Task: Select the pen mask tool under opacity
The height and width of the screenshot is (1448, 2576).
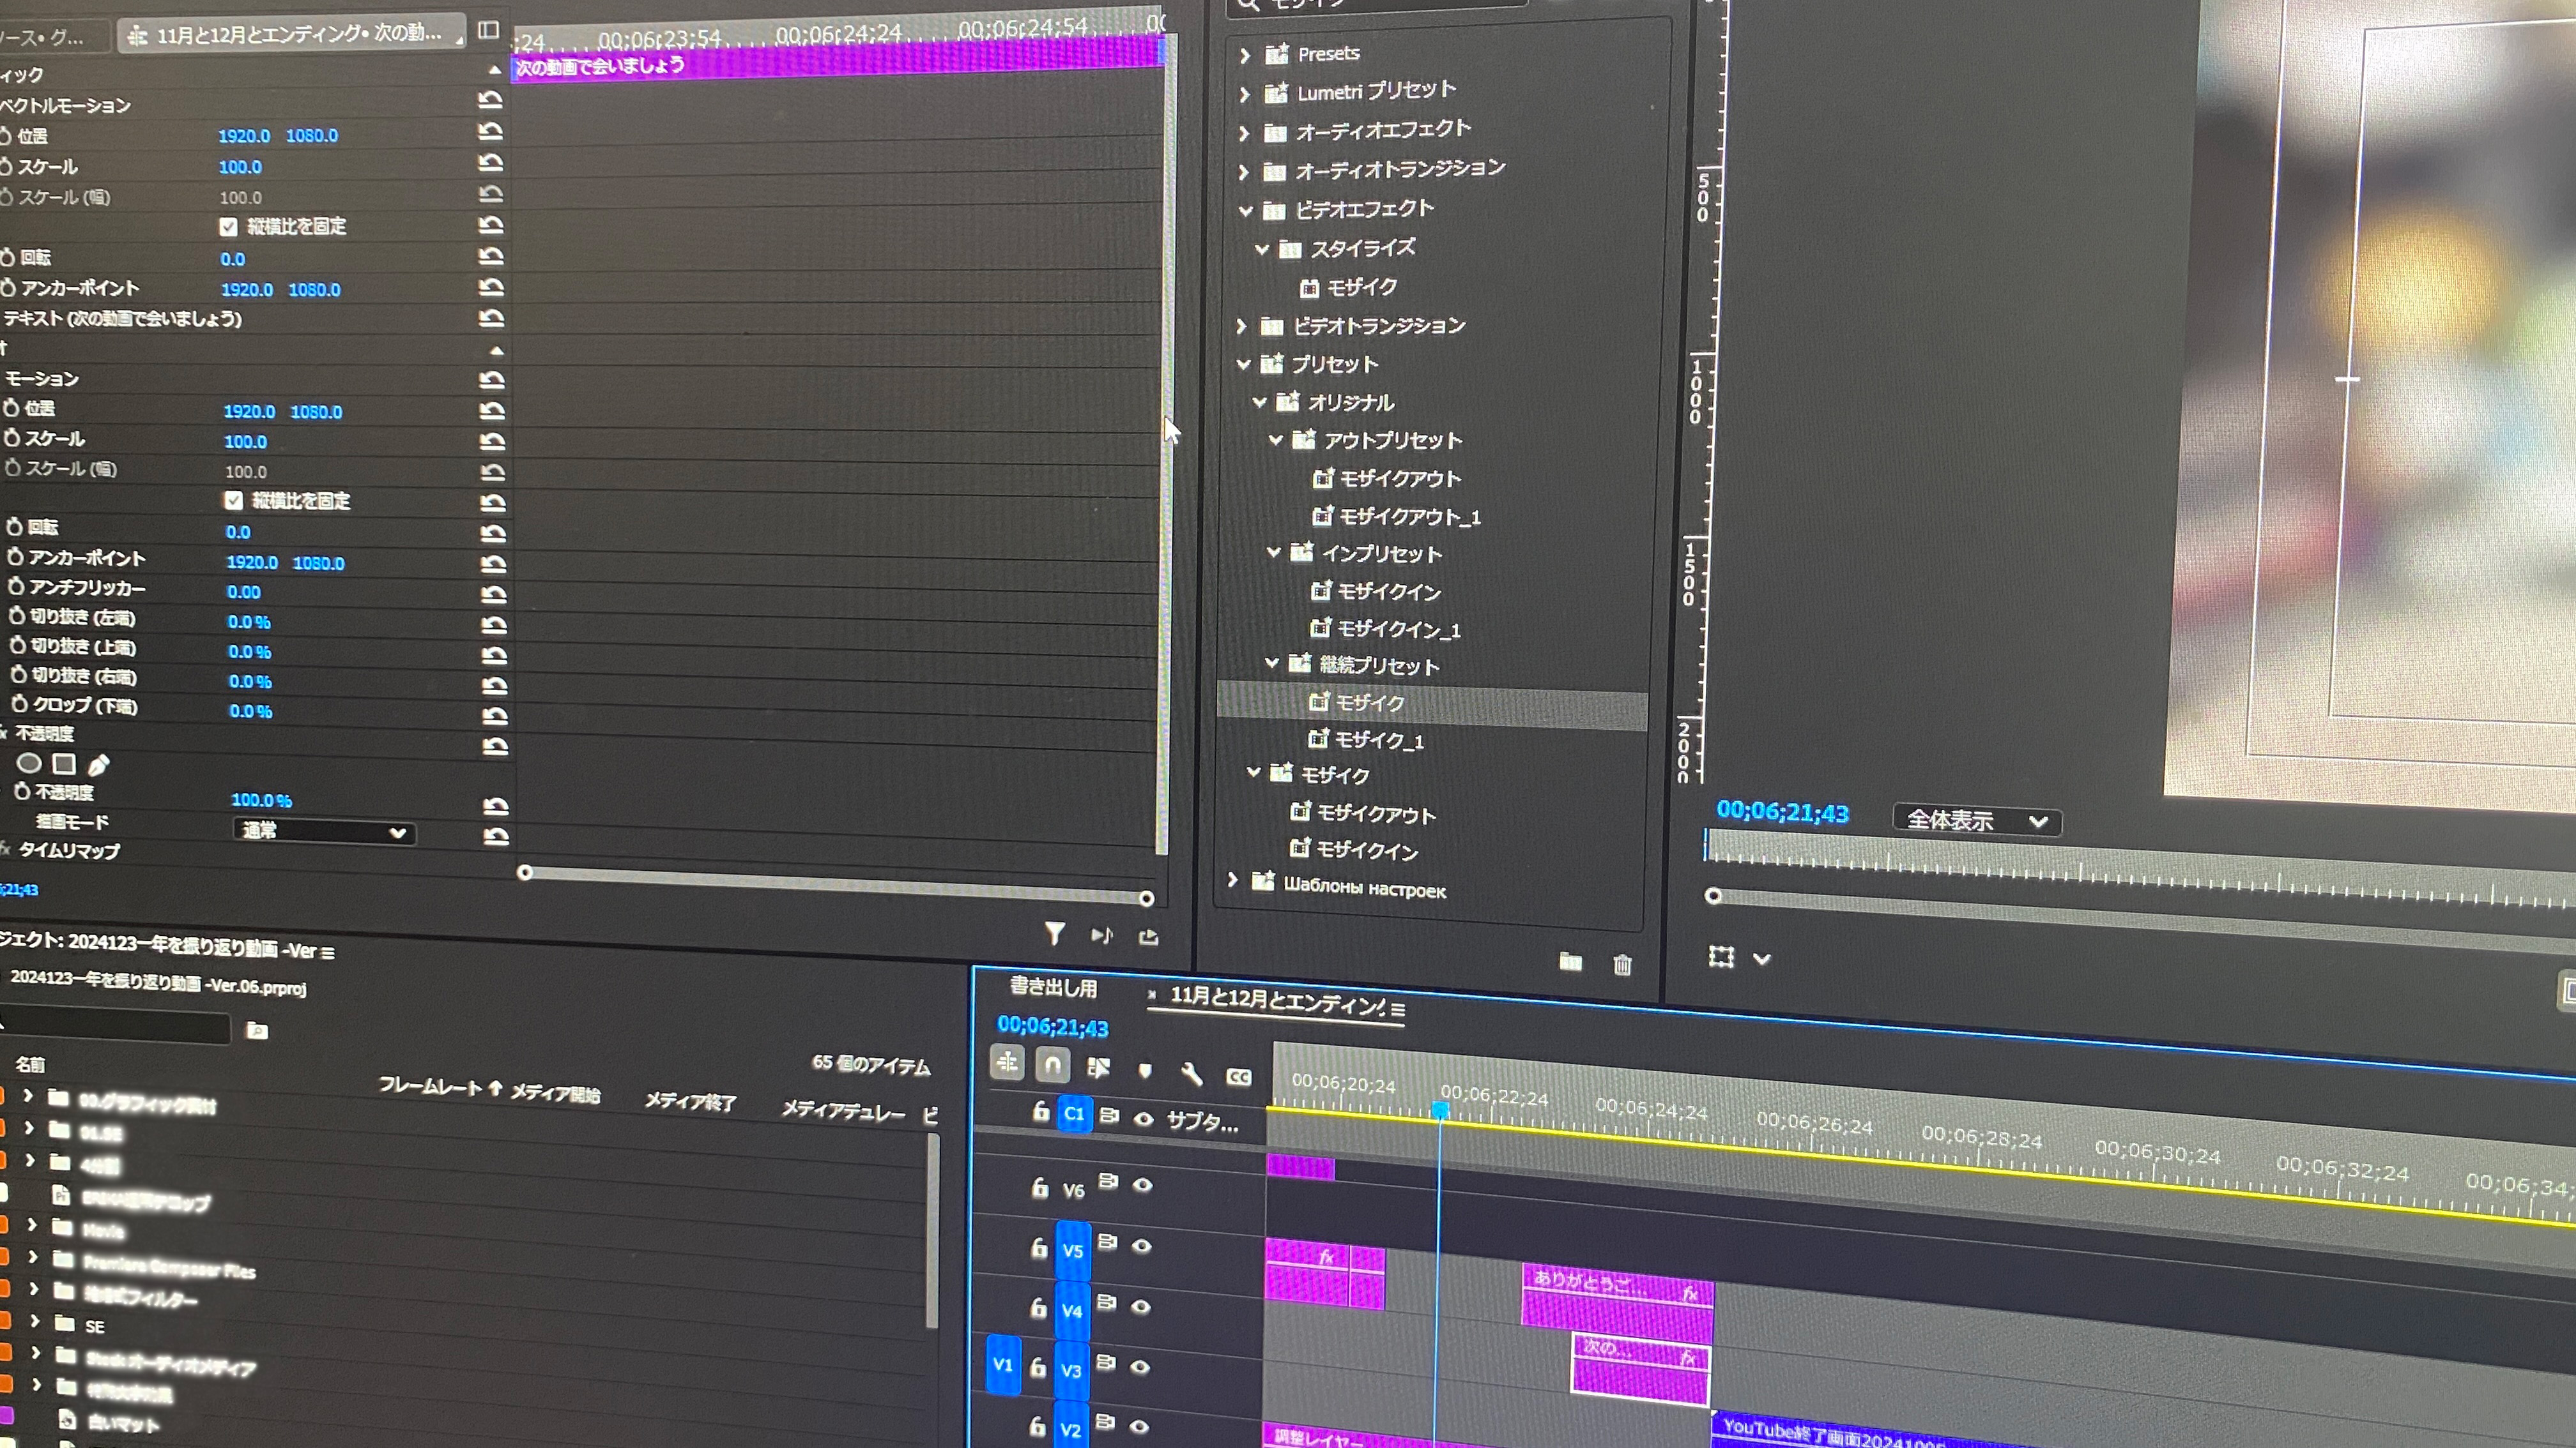Action: [x=98, y=765]
